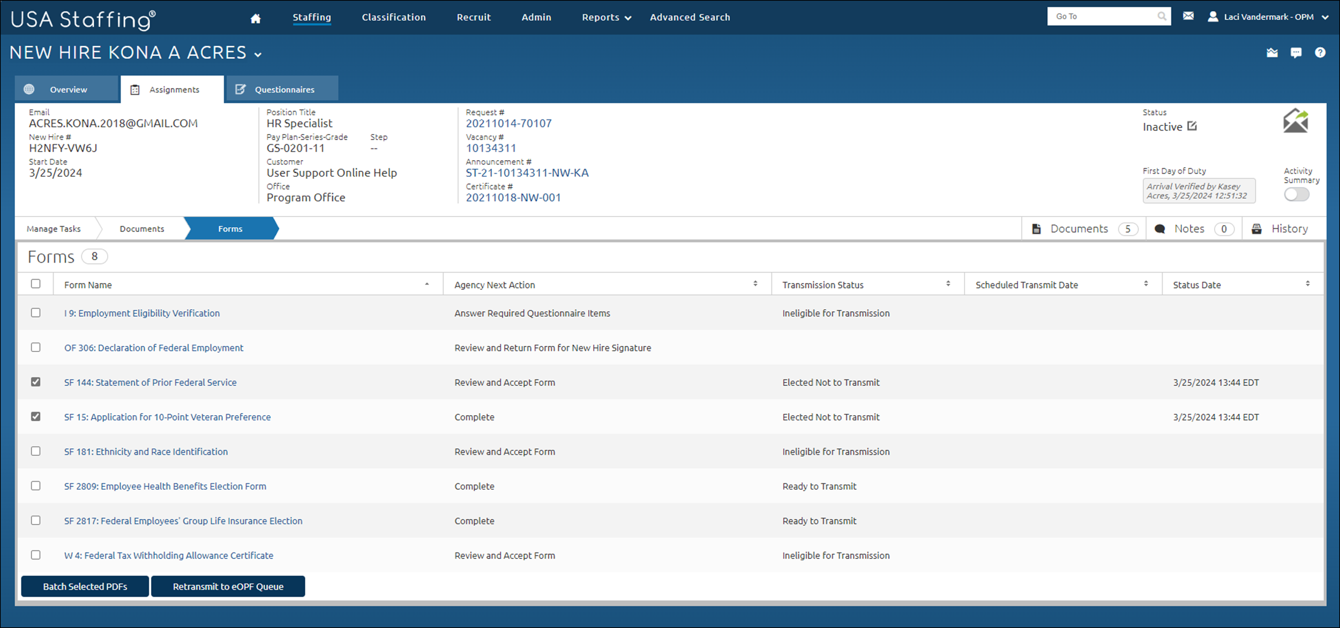The height and width of the screenshot is (628, 1340).
Task: Click the Documents page icon
Action: (1036, 229)
